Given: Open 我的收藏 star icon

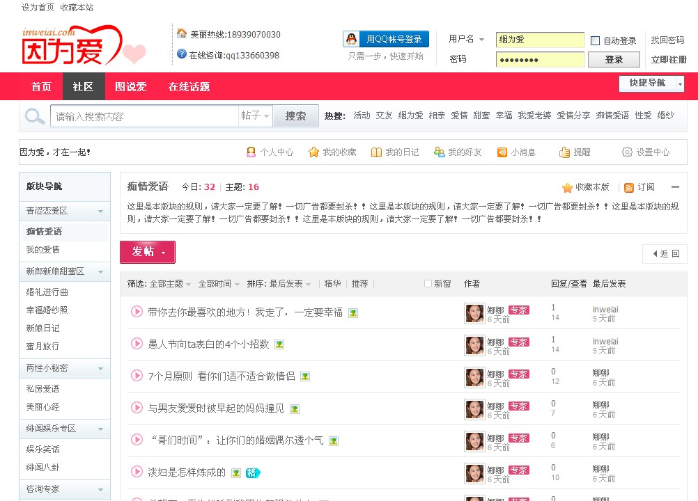Looking at the screenshot, I should [x=314, y=152].
